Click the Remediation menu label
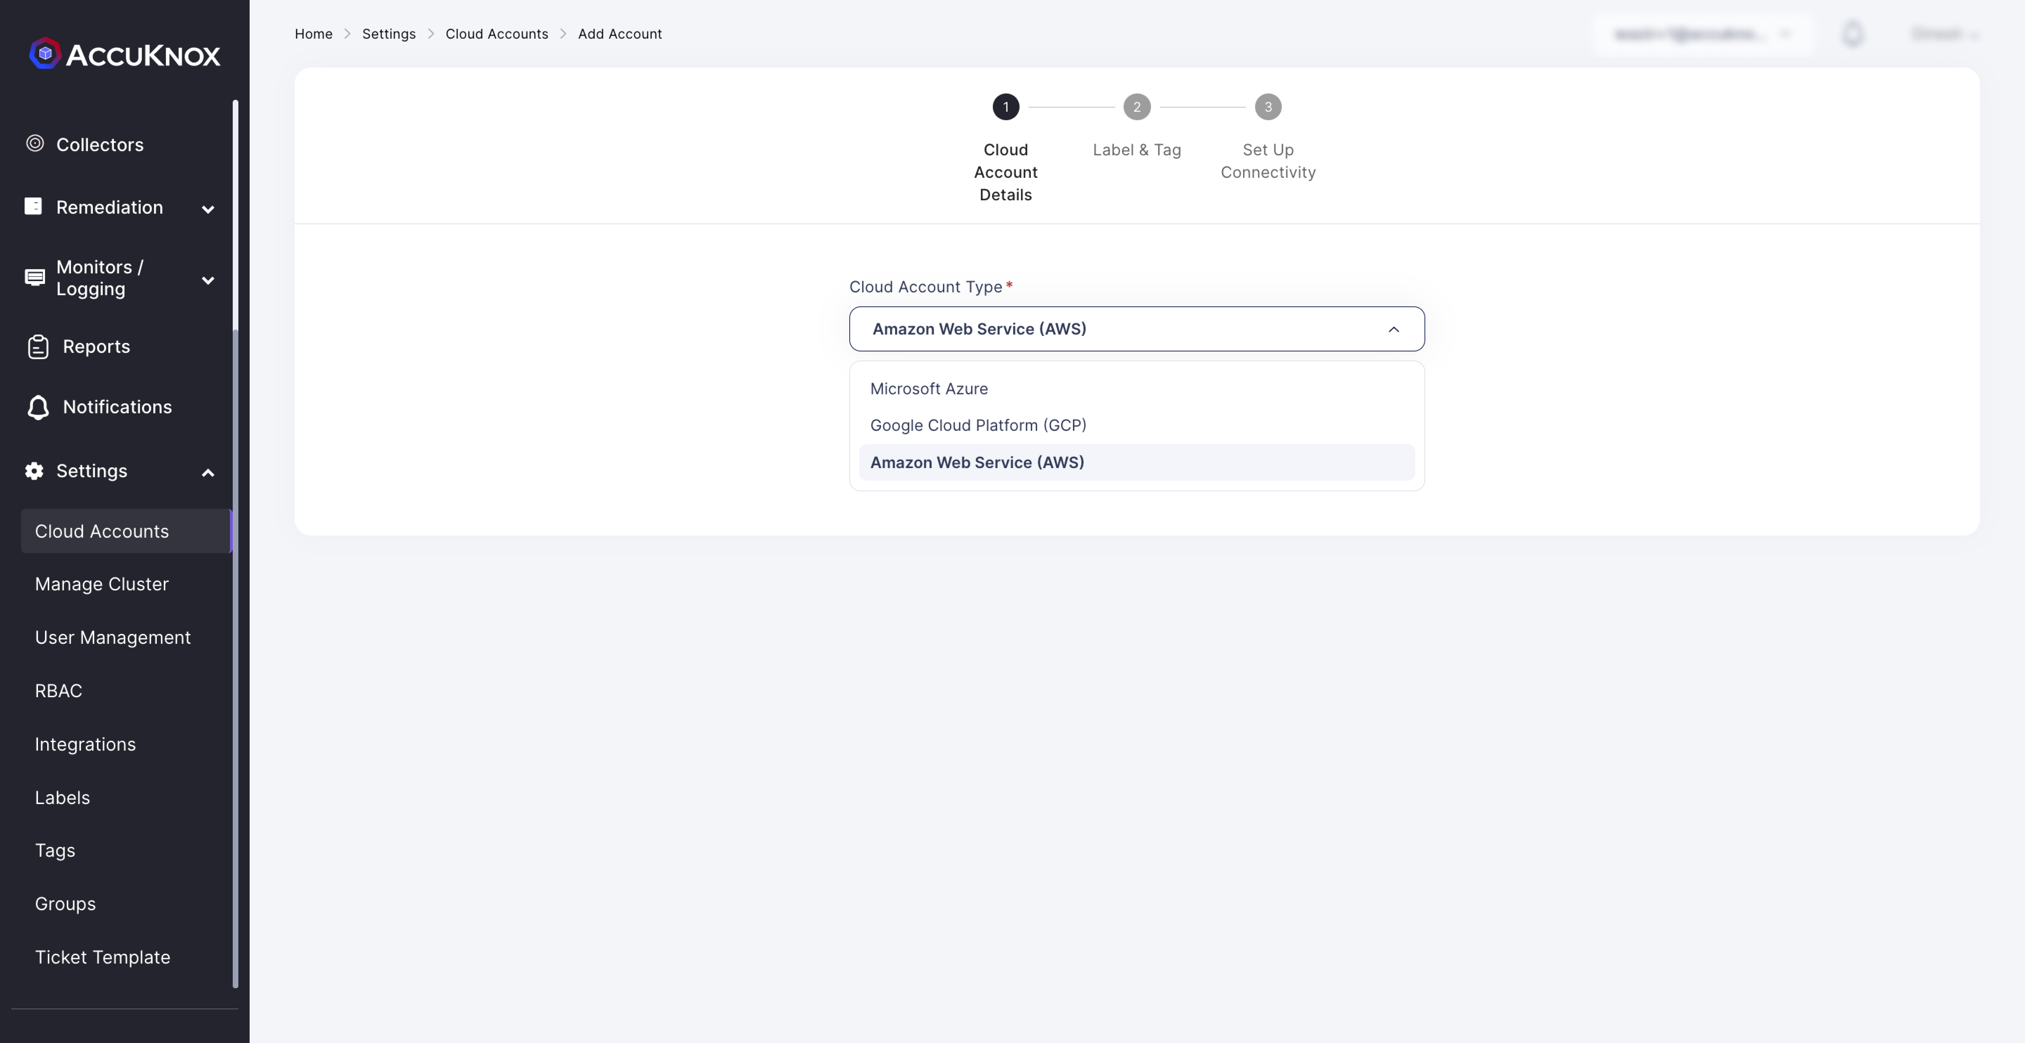 pyautogui.click(x=109, y=207)
